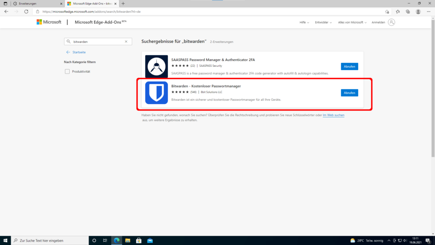
Task: Get the SAASPASS extension with Abrufen
Action: pyautogui.click(x=349, y=66)
